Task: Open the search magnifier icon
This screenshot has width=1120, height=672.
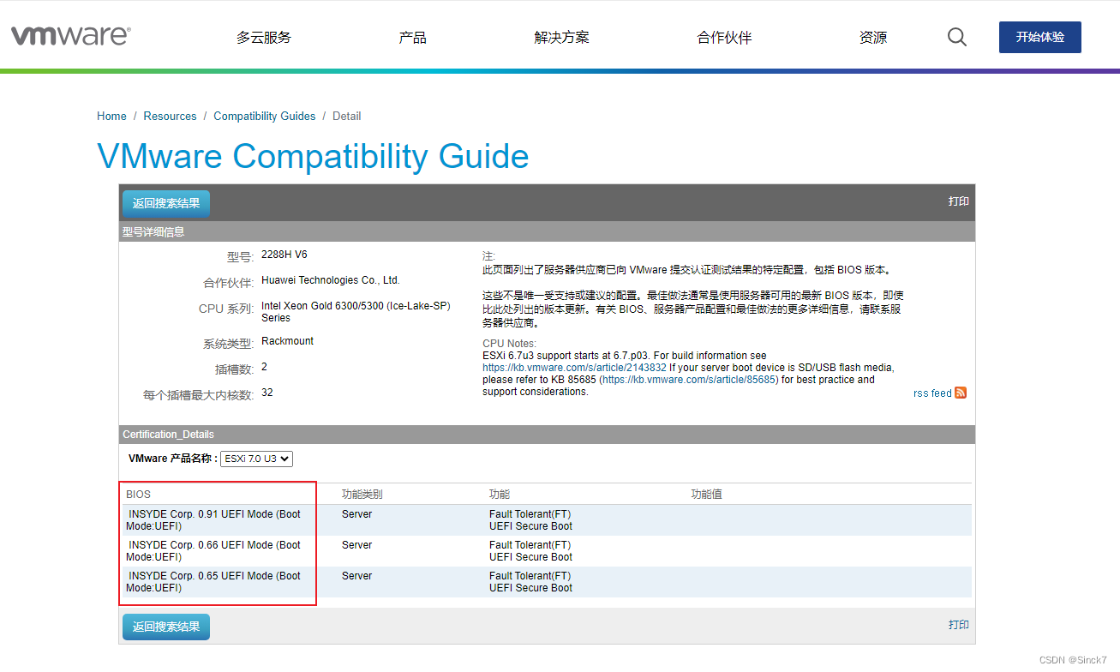Action: [x=957, y=37]
